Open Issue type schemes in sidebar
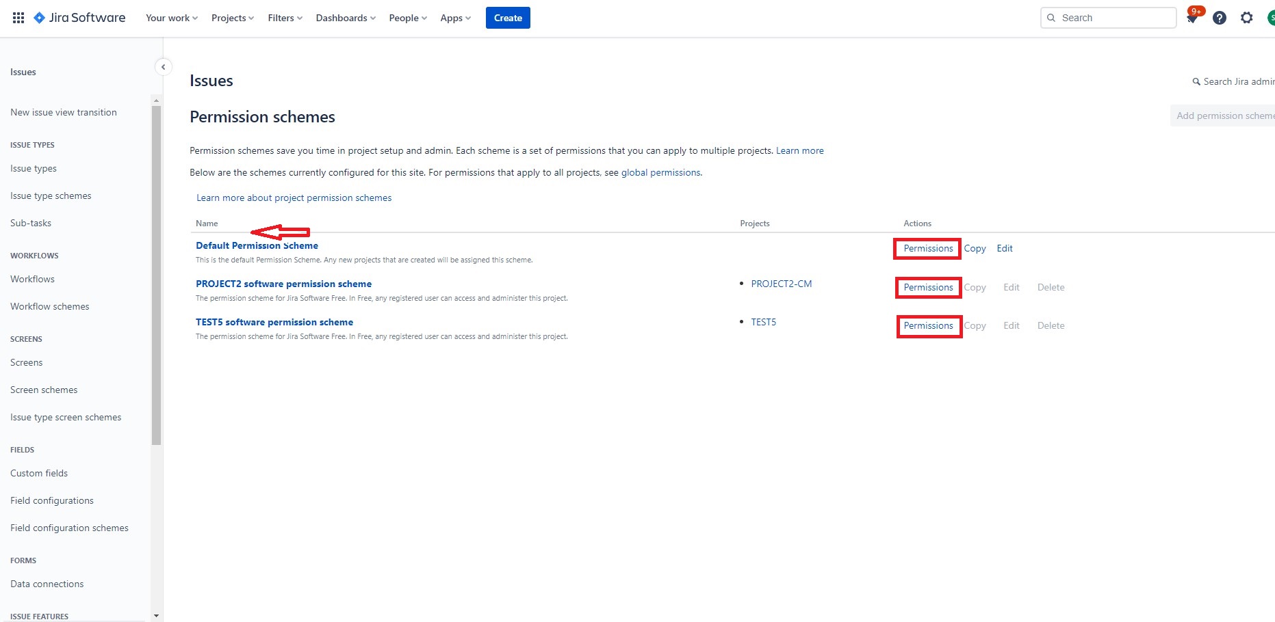 point(51,195)
